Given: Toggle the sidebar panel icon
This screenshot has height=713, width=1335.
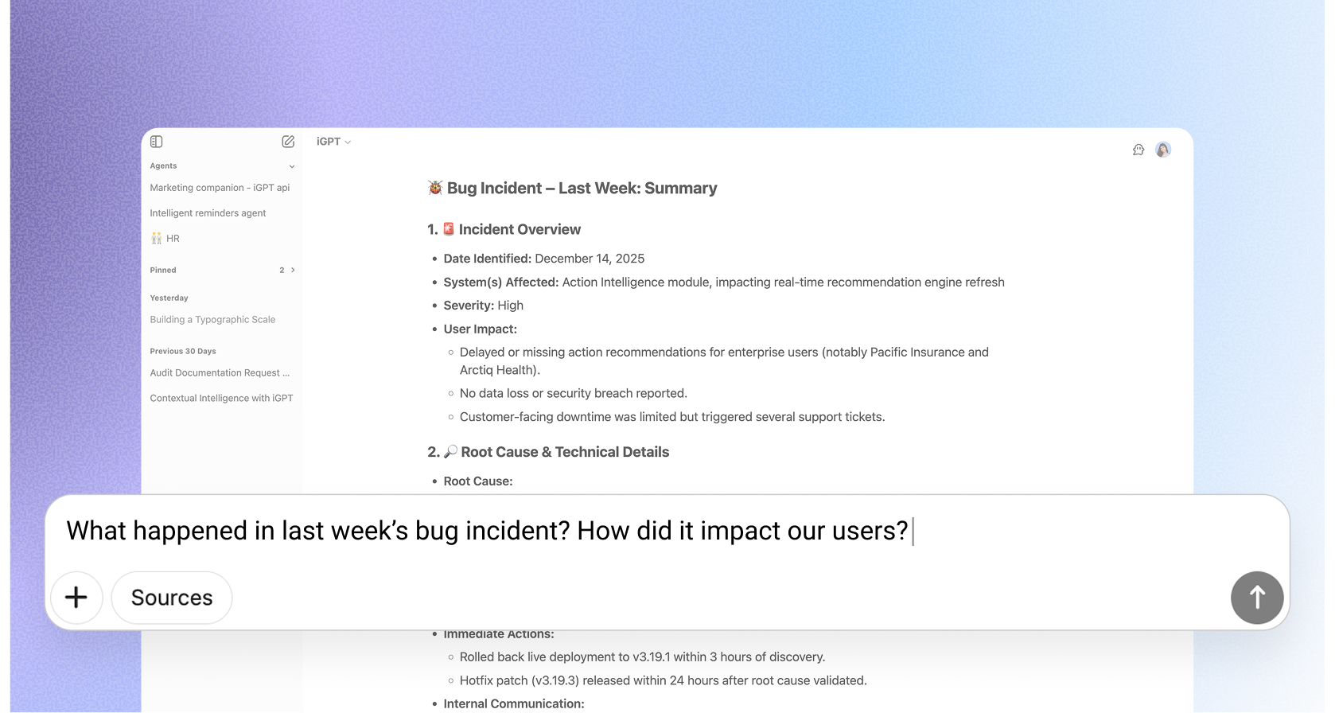Looking at the screenshot, I should pyautogui.click(x=157, y=142).
